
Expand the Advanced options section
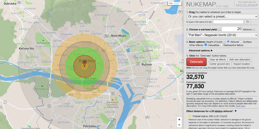(x=201, y=50)
